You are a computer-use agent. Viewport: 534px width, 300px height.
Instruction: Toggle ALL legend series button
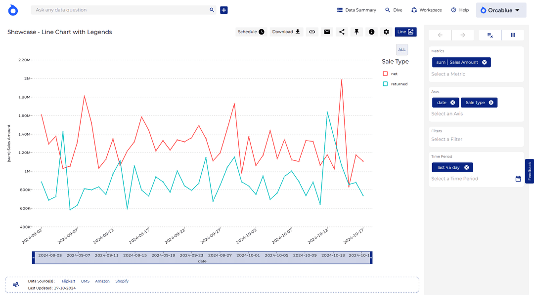[402, 49]
